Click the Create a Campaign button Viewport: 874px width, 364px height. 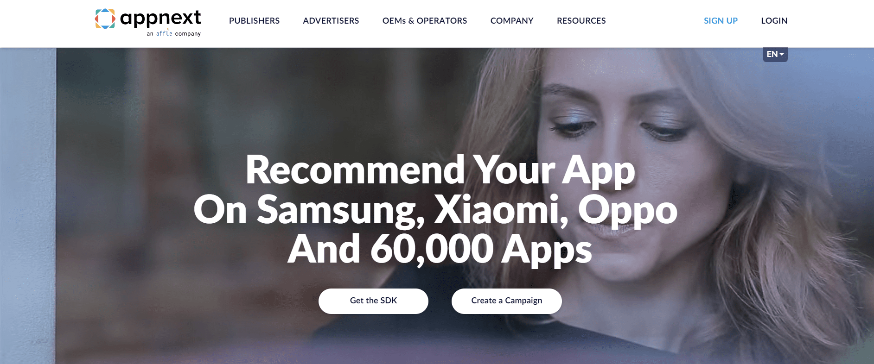coord(507,301)
